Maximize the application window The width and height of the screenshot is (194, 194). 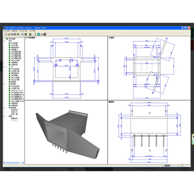coord(186,28)
